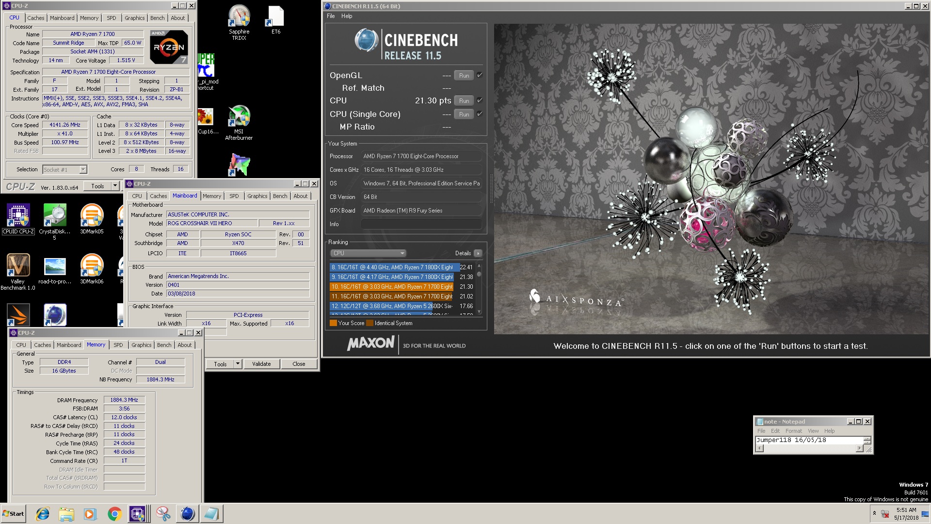Click the Windows Start button
Screen dimensions: 931x524
(x=13, y=514)
